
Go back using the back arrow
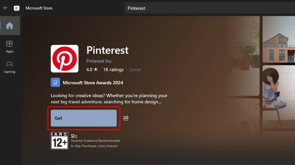(6, 8)
